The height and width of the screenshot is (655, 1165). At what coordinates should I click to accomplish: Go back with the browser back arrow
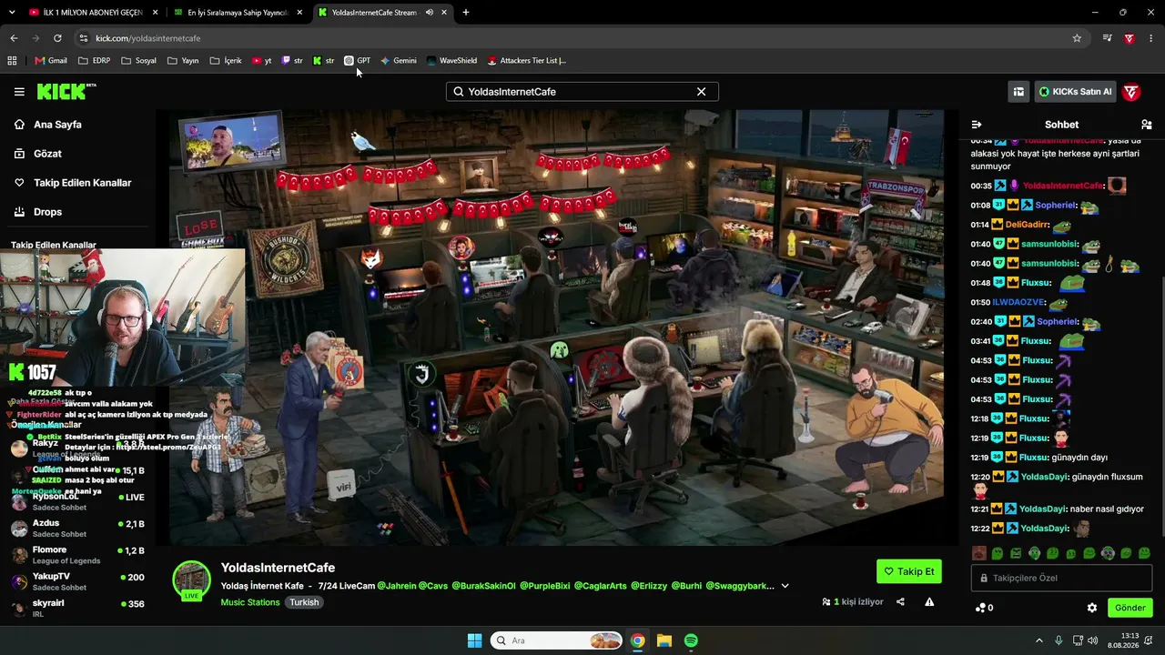point(14,38)
